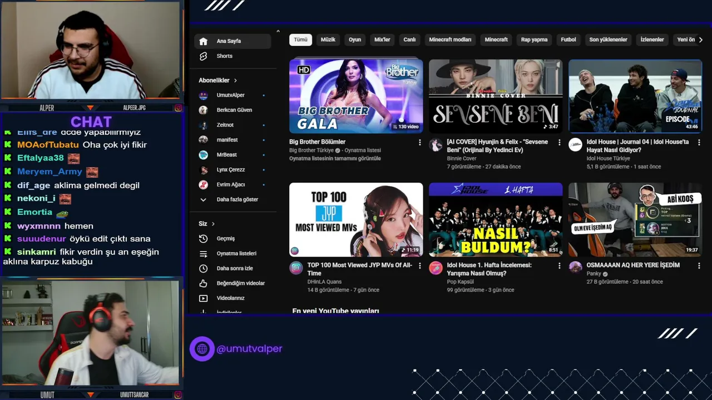Image resolution: width=712 pixels, height=400 pixels.
Task: Select the Rap yapma filter chip
Action: click(x=534, y=40)
